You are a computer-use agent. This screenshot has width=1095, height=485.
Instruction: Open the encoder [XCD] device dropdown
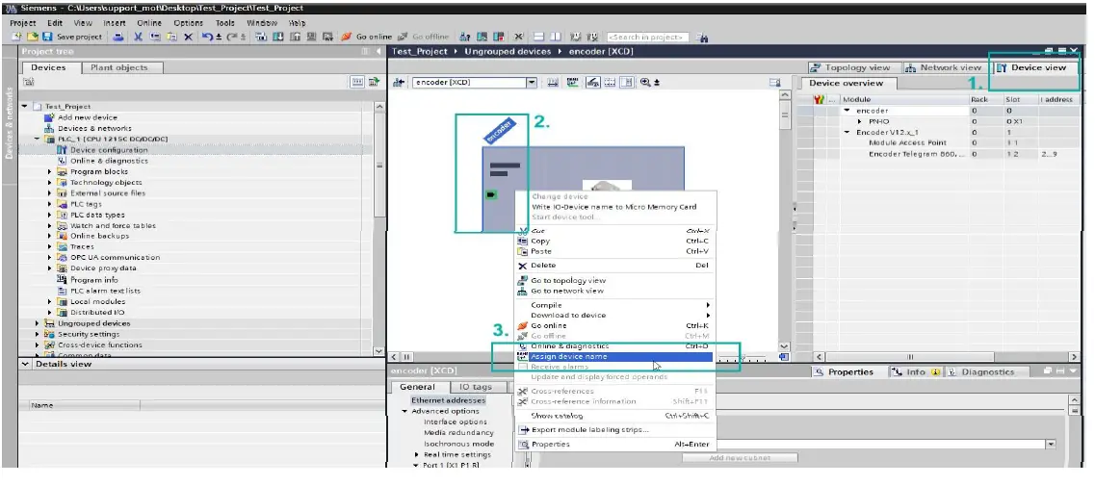tap(532, 83)
